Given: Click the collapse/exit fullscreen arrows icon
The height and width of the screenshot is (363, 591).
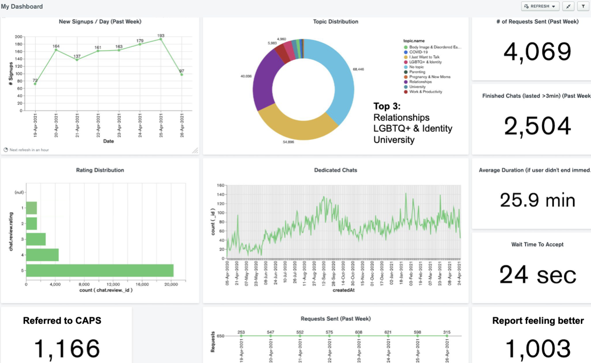Looking at the screenshot, I should [x=568, y=6].
